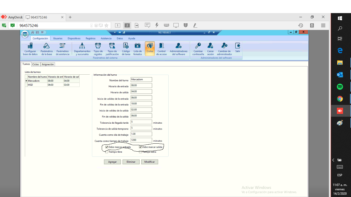This screenshot has width=351, height=197.
Task: Open the Dispositivos ribbon tab
Action: point(74,38)
